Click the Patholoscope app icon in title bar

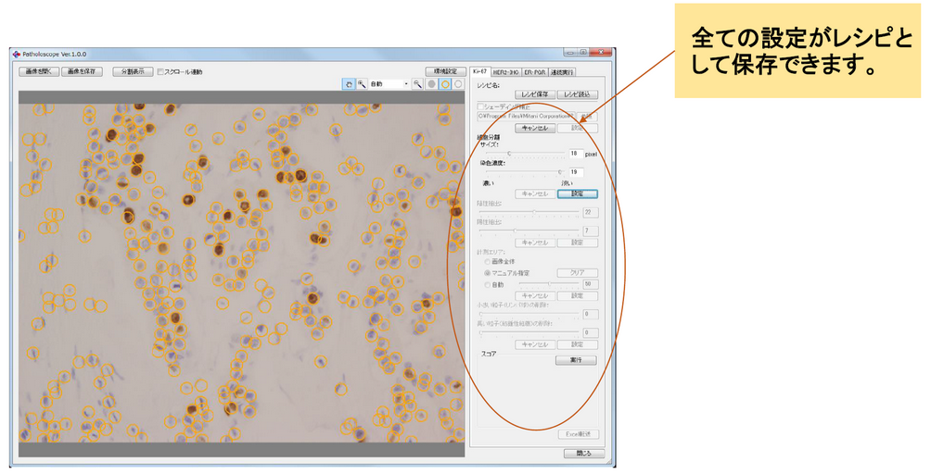[17, 54]
